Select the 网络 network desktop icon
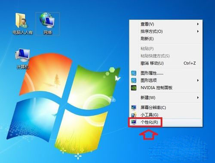Image resolution: width=215 pixels, height=163 pixels. 47,24
